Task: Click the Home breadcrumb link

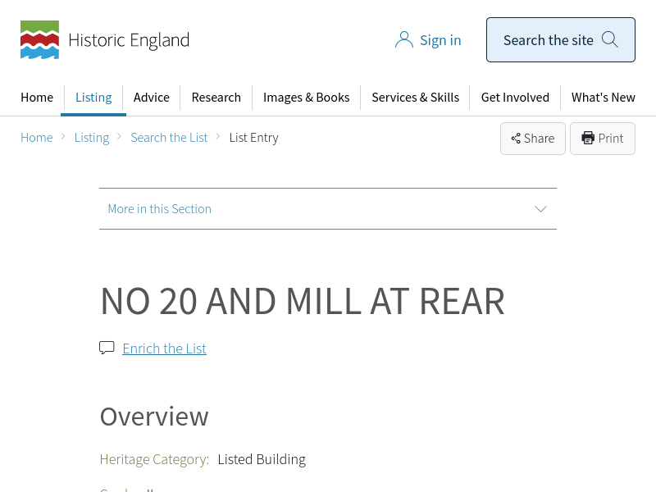Action: (x=37, y=138)
